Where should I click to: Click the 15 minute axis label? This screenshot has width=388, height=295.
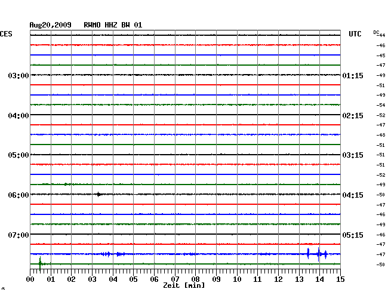340,279
